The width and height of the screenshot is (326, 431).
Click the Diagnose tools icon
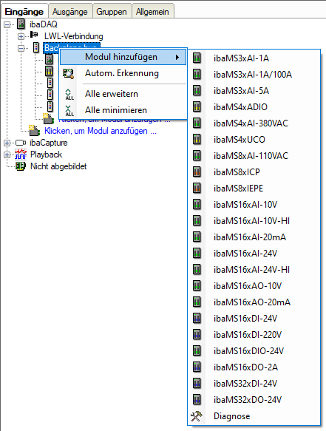pos(197,416)
